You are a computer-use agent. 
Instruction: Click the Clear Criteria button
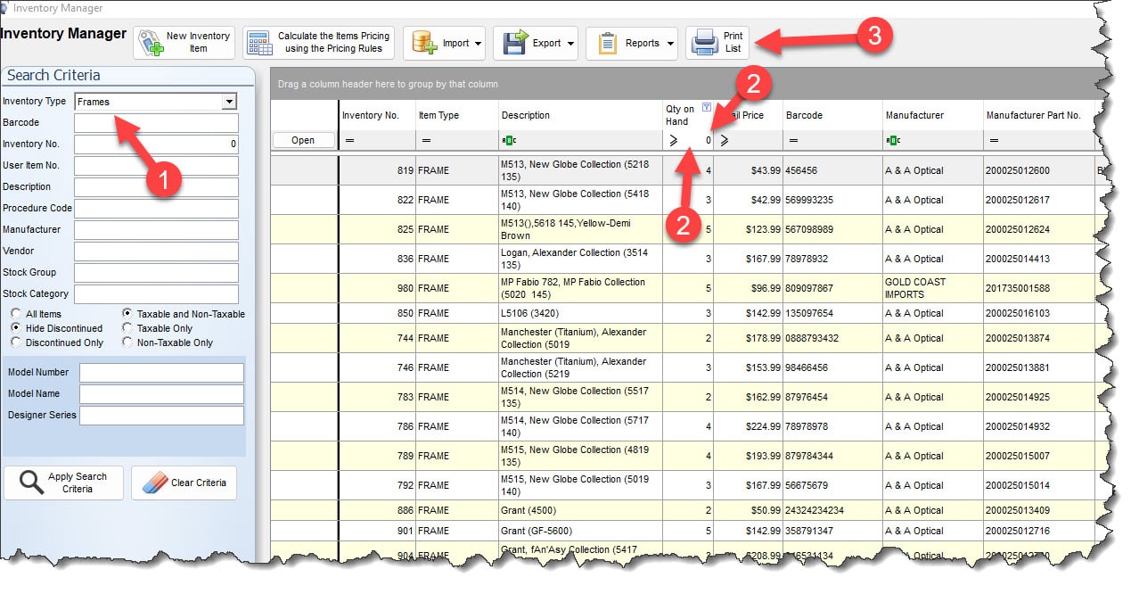pyautogui.click(x=184, y=483)
